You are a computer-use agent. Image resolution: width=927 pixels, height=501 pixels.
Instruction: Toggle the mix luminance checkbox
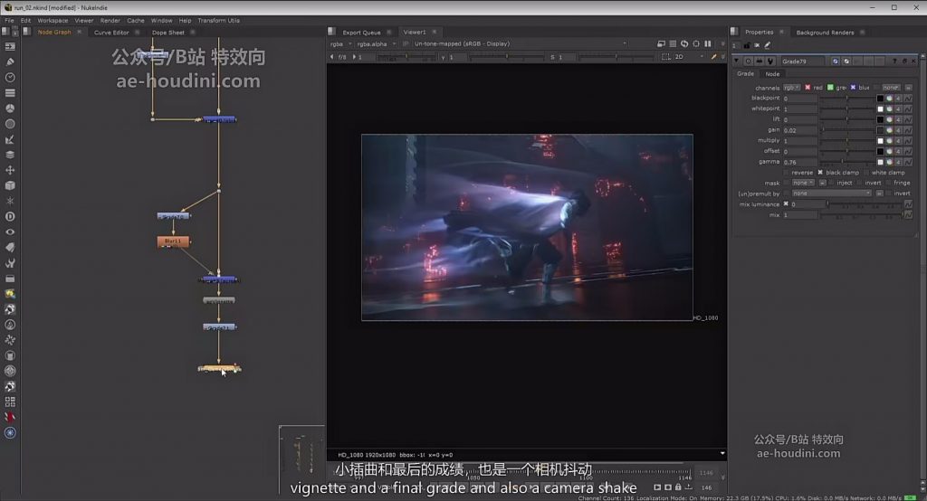tap(786, 203)
